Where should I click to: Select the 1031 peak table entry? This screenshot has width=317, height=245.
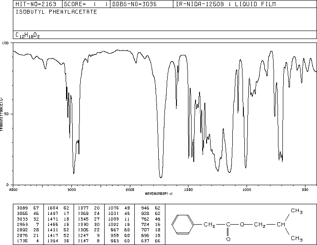pyautogui.click(x=119, y=214)
